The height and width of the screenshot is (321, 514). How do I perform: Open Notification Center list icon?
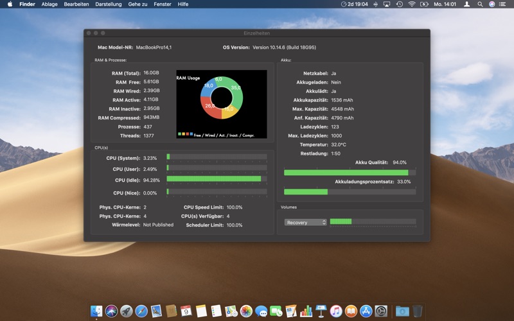pos(502,4)
